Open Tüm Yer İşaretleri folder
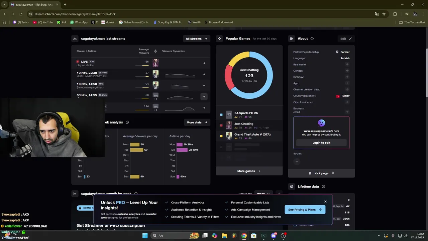This screenshot has height=241, width=428. pos(412,22)
